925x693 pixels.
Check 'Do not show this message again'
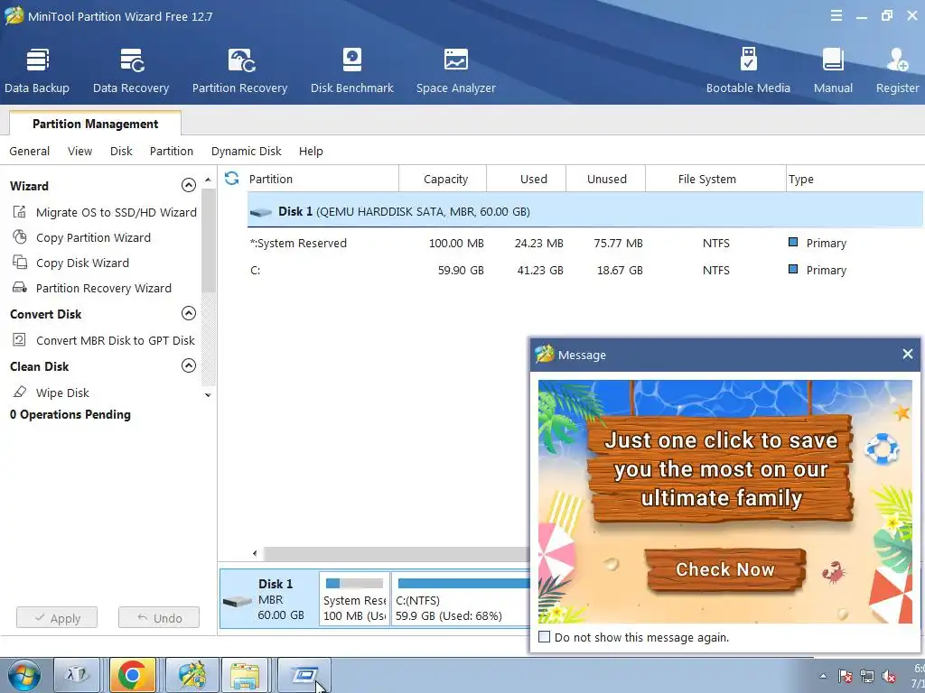(x=545, y=637)
